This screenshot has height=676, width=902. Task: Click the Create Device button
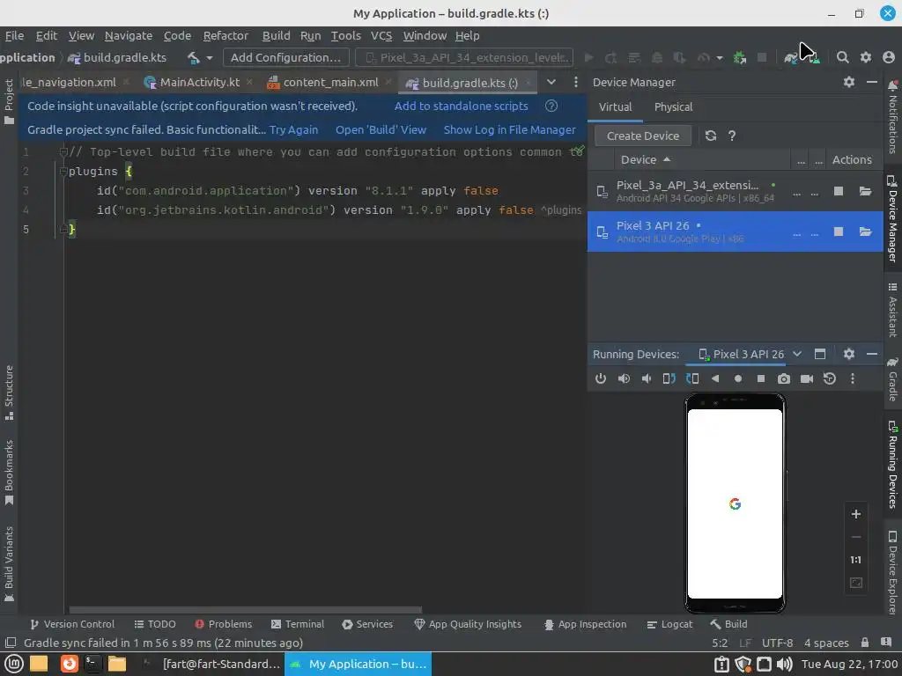click(642, 136)
